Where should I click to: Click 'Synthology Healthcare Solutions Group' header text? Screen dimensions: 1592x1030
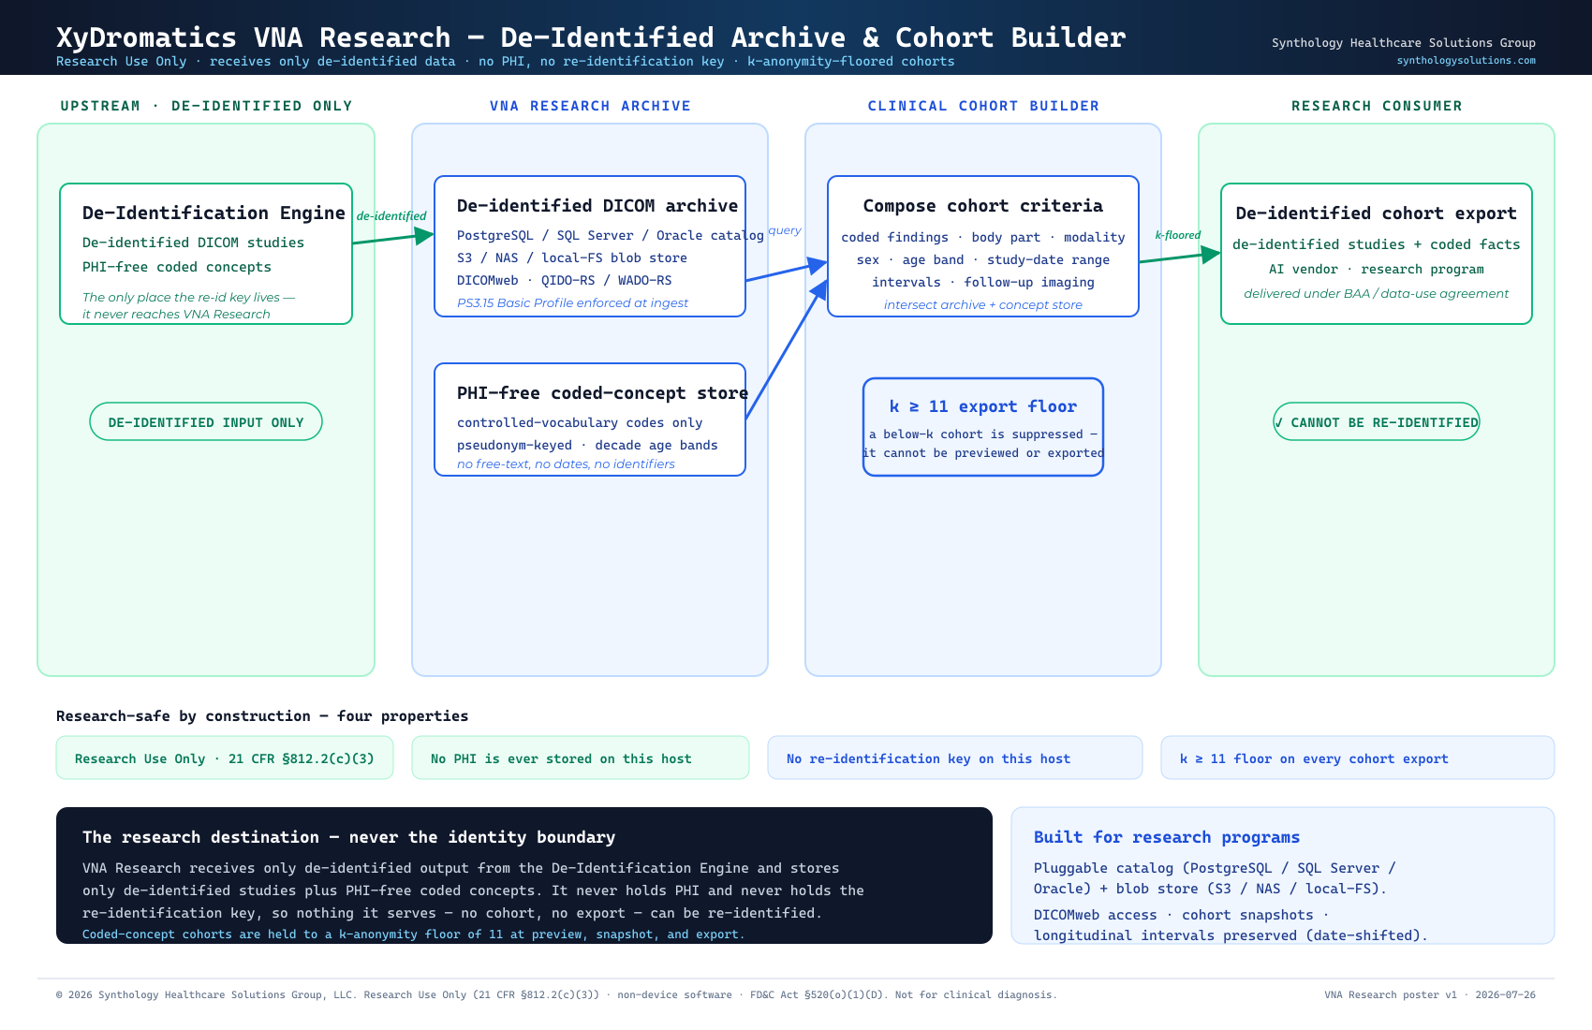[x=1403, y=43]
